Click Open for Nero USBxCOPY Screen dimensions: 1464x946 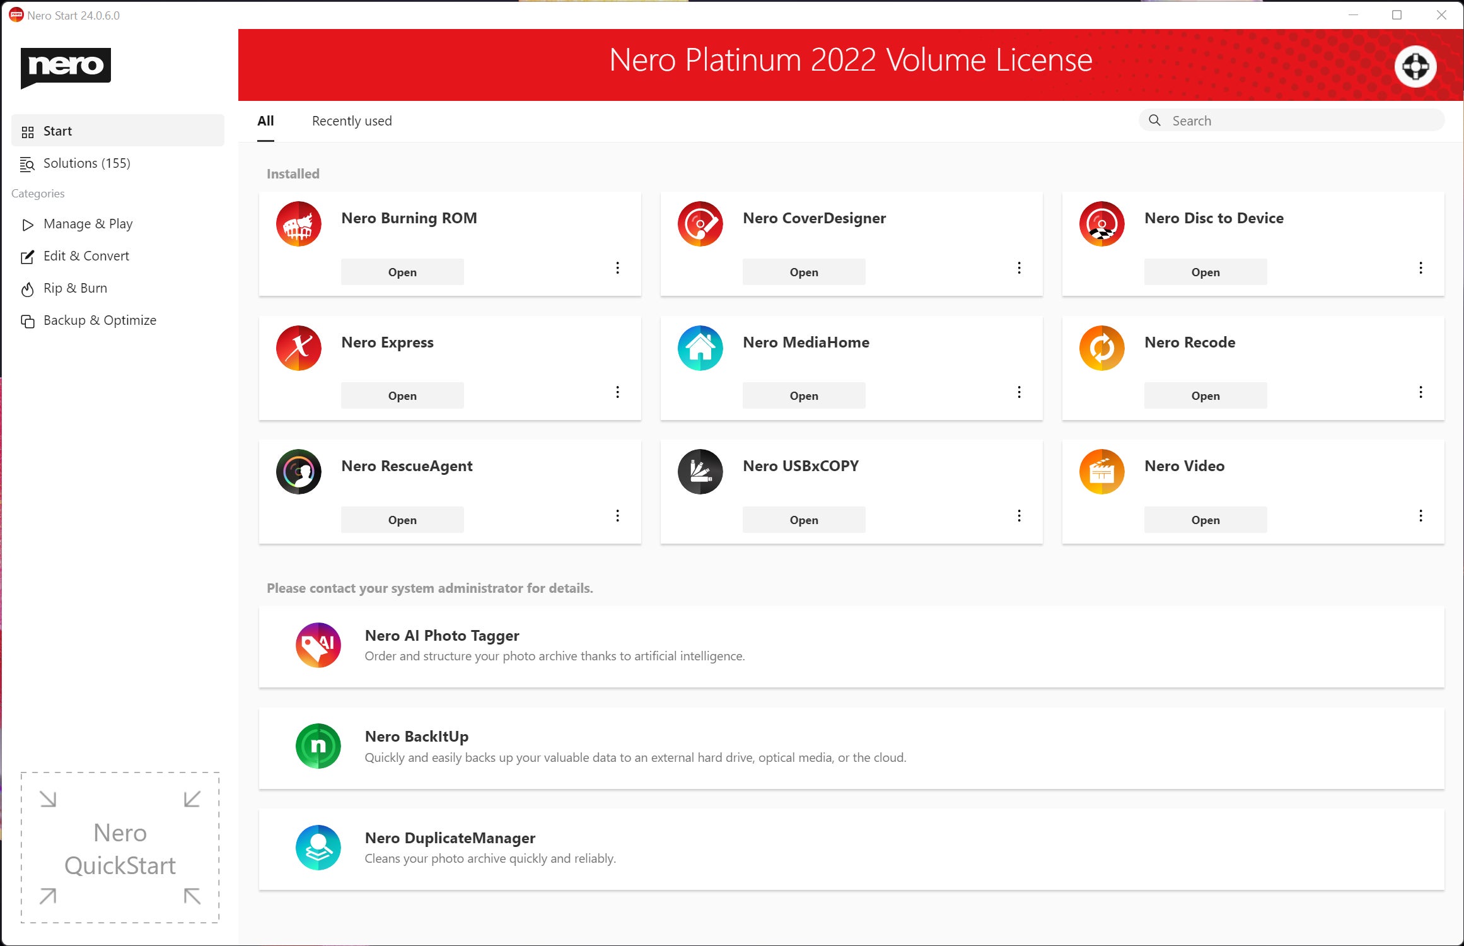805,520
